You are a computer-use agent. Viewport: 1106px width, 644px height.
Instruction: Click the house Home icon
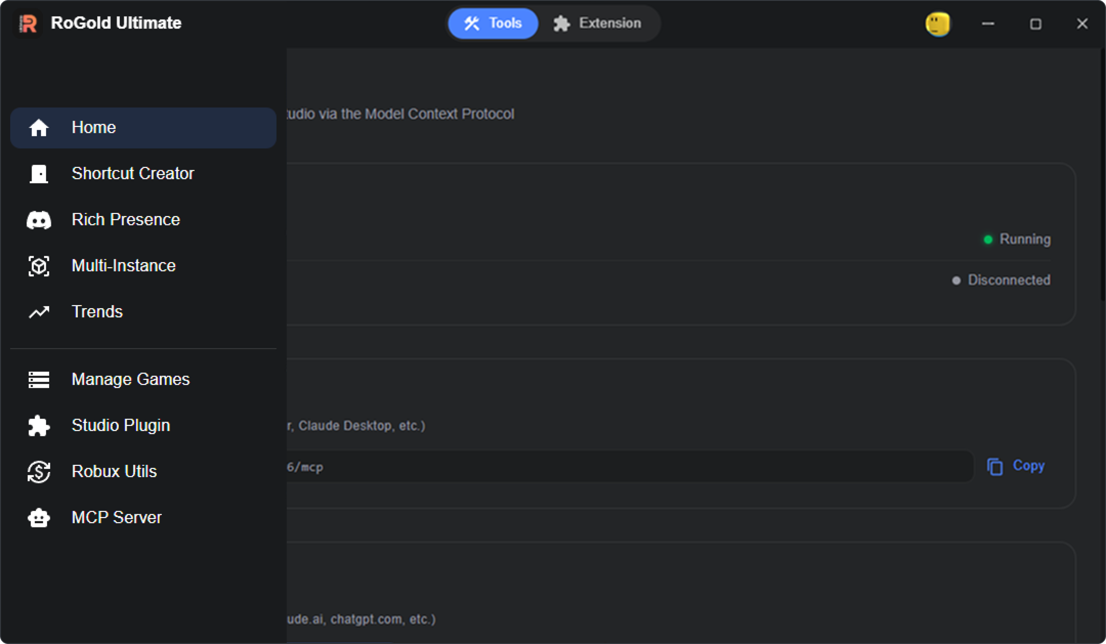(x=39, y=127)
